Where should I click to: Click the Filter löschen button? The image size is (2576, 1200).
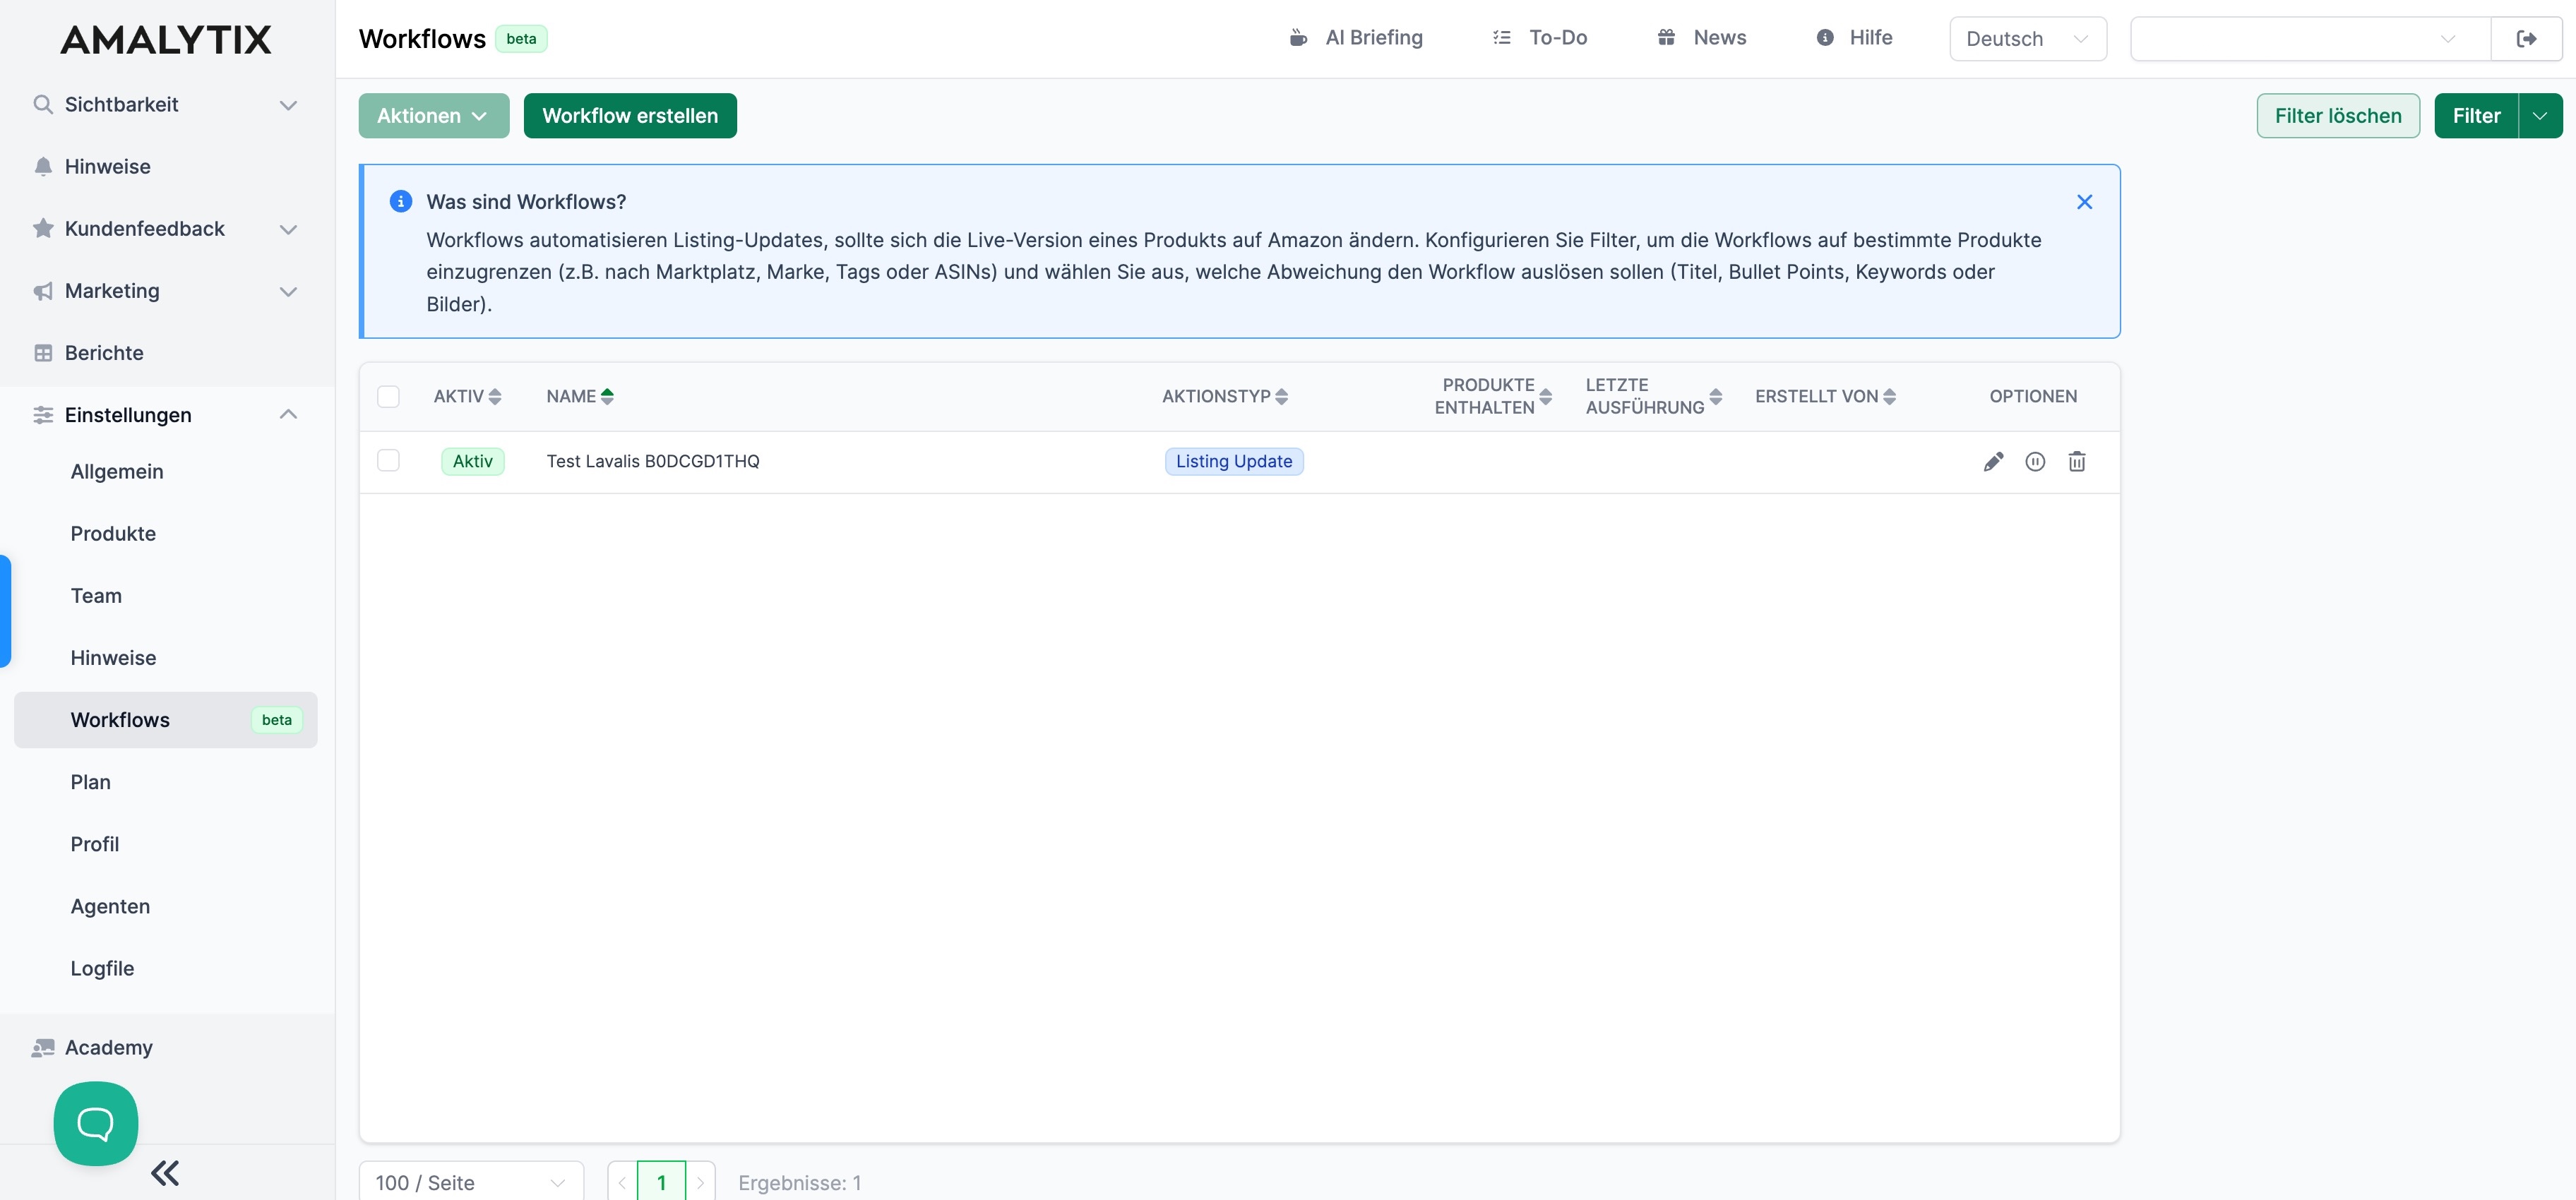tap(2337, 116)
